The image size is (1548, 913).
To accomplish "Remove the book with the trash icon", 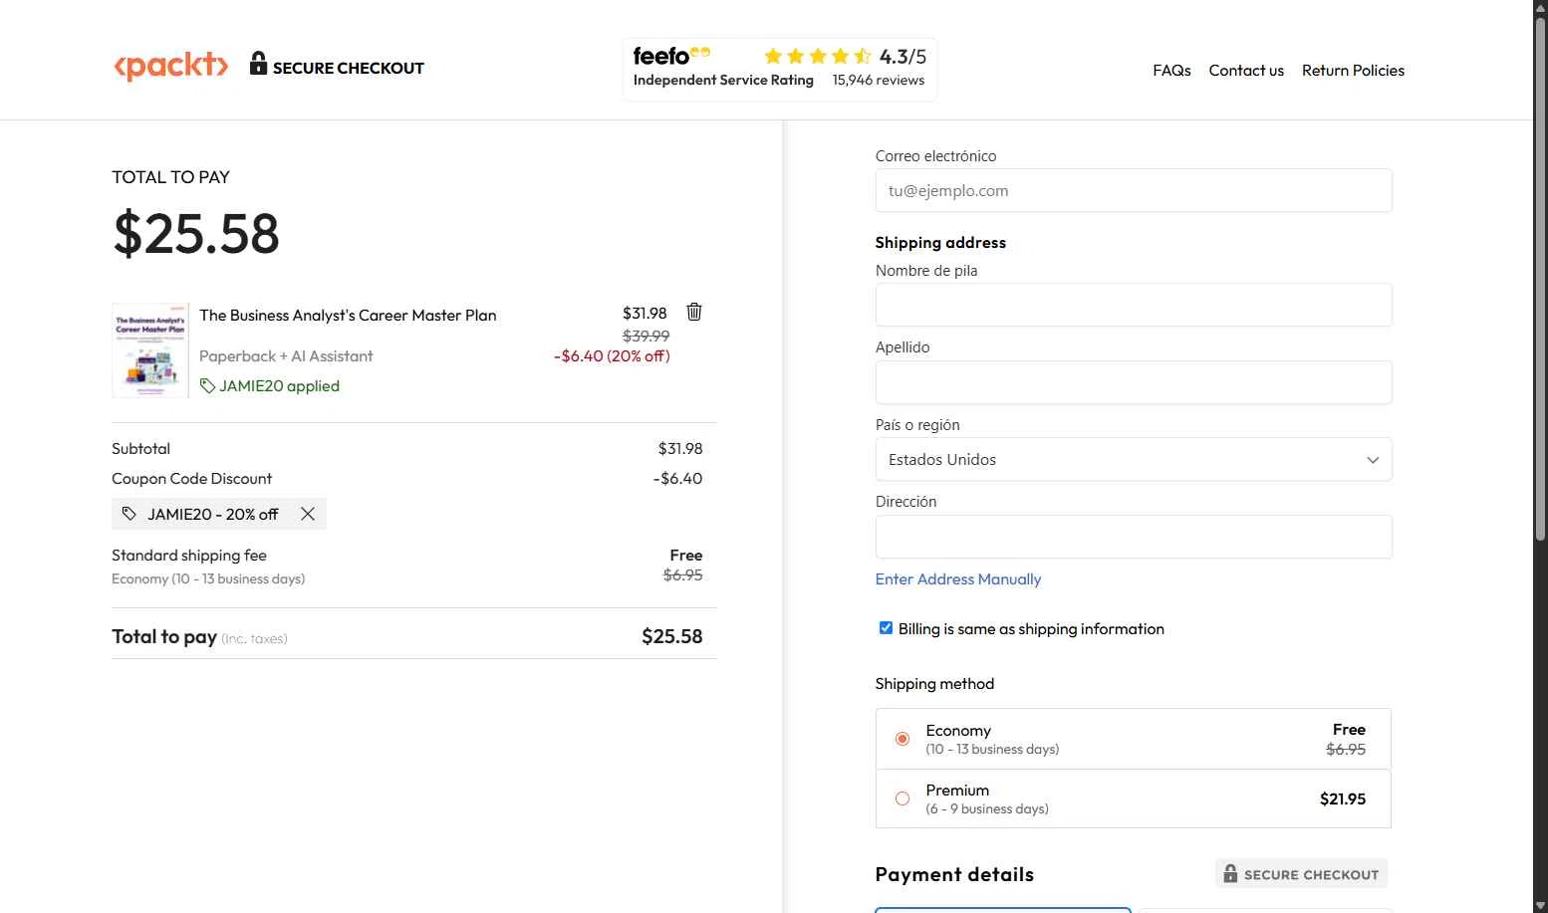I will tap(694, 312).
